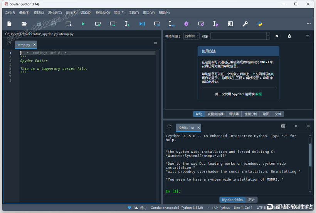This screenshot has width=316, height=213.
Task: Profile the file with purple stopwatch icon
Action: 187,24
